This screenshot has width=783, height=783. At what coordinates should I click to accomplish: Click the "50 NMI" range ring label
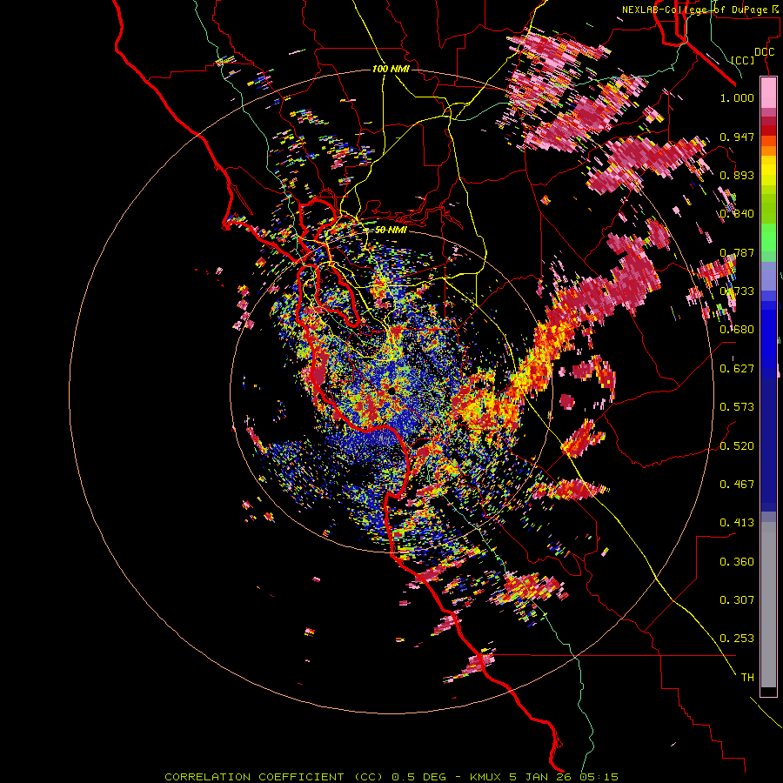391,230
